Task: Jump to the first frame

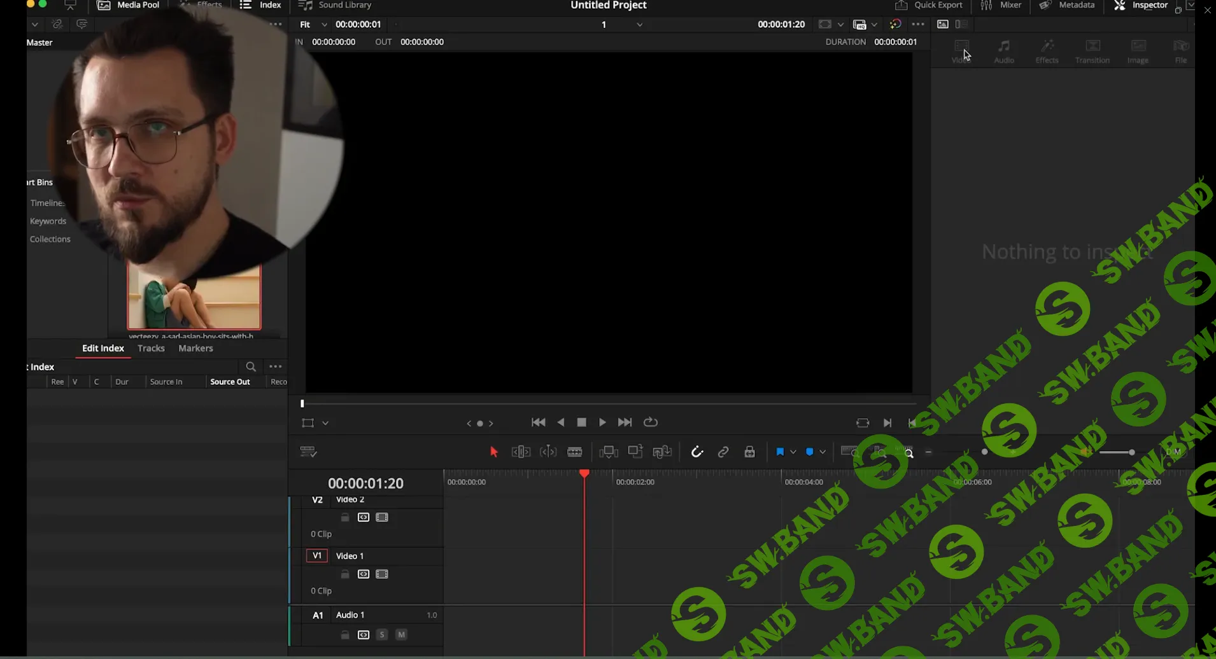Action: [538, 422]
